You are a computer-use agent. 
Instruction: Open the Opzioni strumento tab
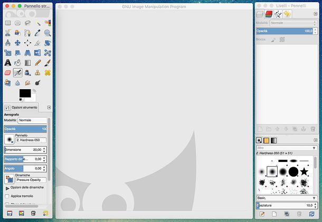point(21,108)
